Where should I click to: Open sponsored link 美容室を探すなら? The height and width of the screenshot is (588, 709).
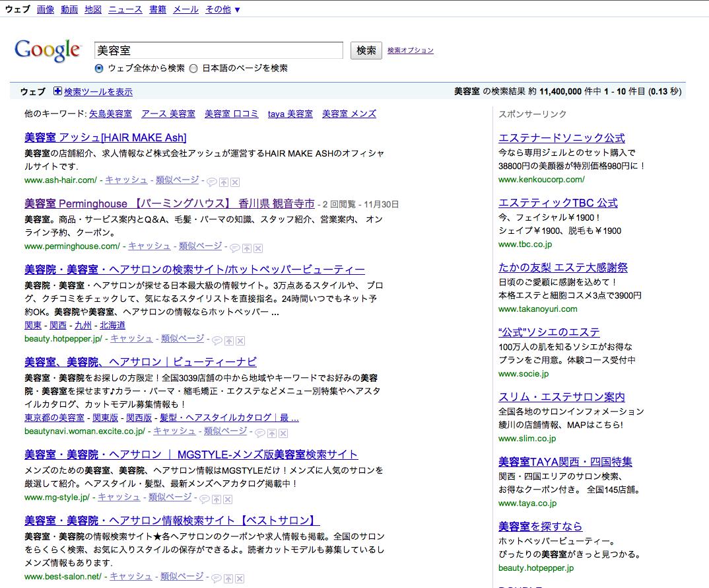(x=541, y=527)
